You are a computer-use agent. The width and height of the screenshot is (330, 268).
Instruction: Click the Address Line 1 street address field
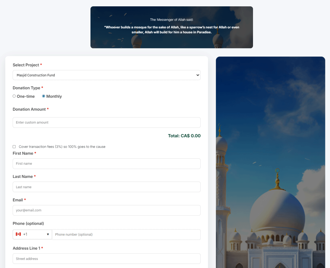pyautogui.click(x=106, y=259)
